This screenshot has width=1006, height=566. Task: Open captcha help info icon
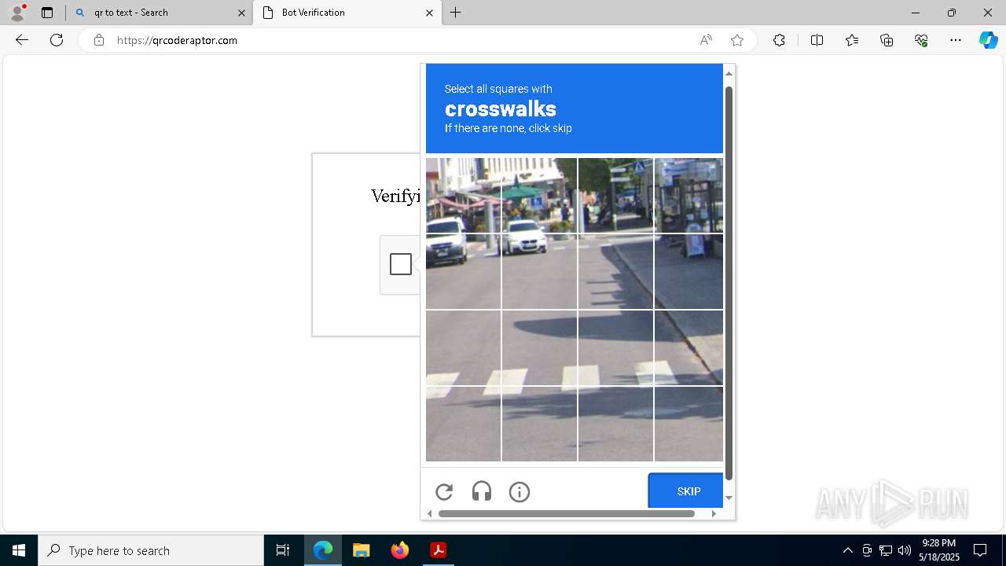520,492
